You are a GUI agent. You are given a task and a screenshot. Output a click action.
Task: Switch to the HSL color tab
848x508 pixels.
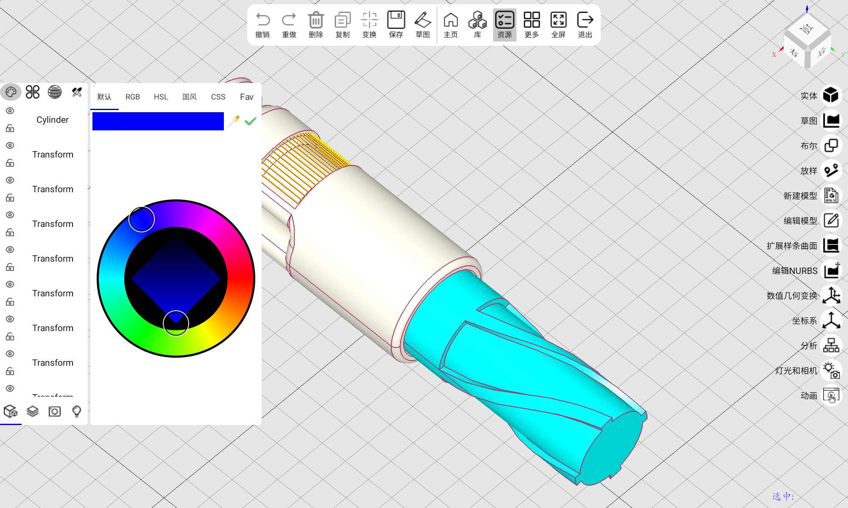click(161, 97)
